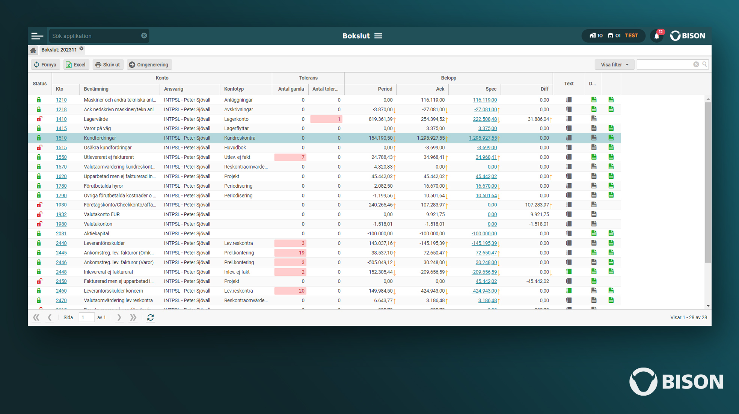Open Spec link 222.508,48
739x414 pixels.
[485, 119]
